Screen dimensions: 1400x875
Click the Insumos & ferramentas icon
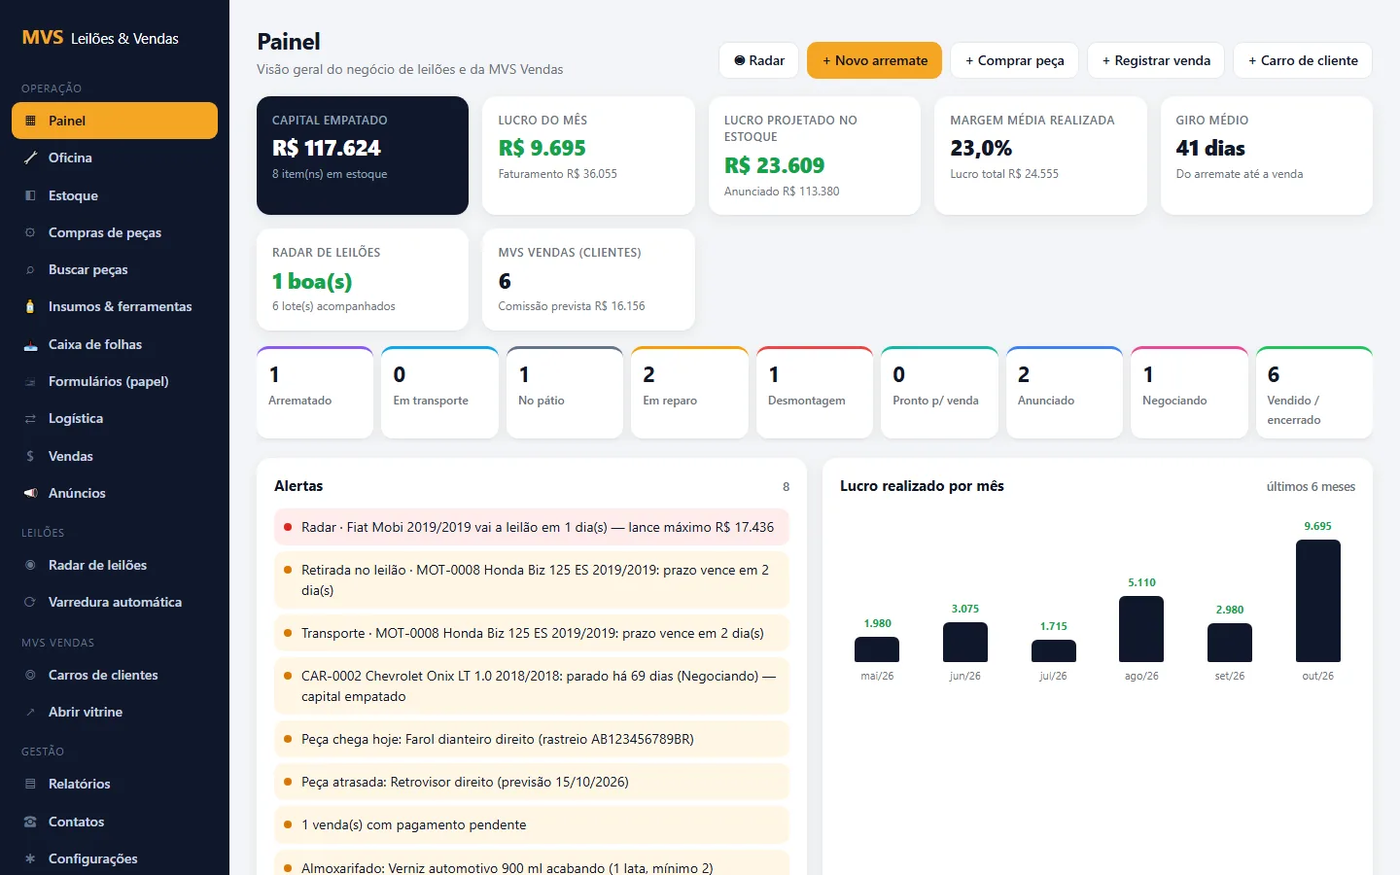point(30,306)
